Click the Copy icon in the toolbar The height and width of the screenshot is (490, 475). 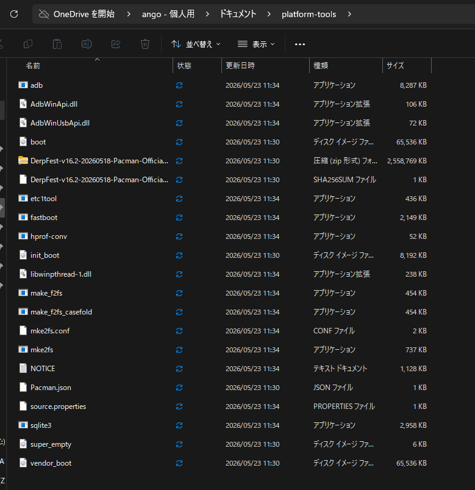[28, 44]
